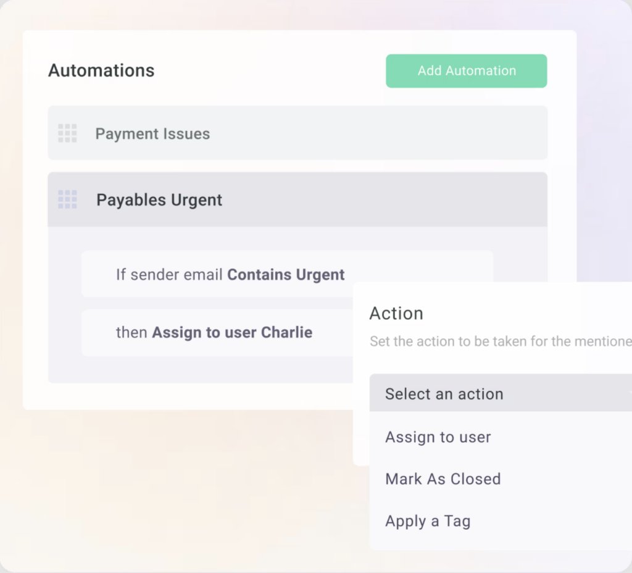This screenshot has width=632, height=573.
Task: Click the Payables Urgent title text
Action: point(159,200)
